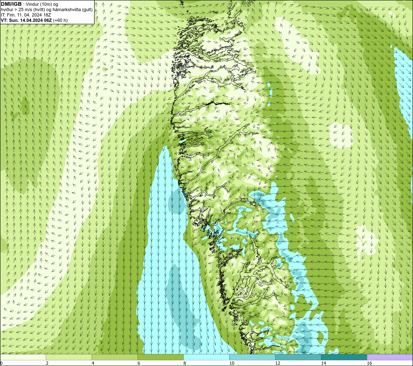The height and width of the screenshot is (366, 413).
Task: Click the legend value '12'
Action: (278, 364)
